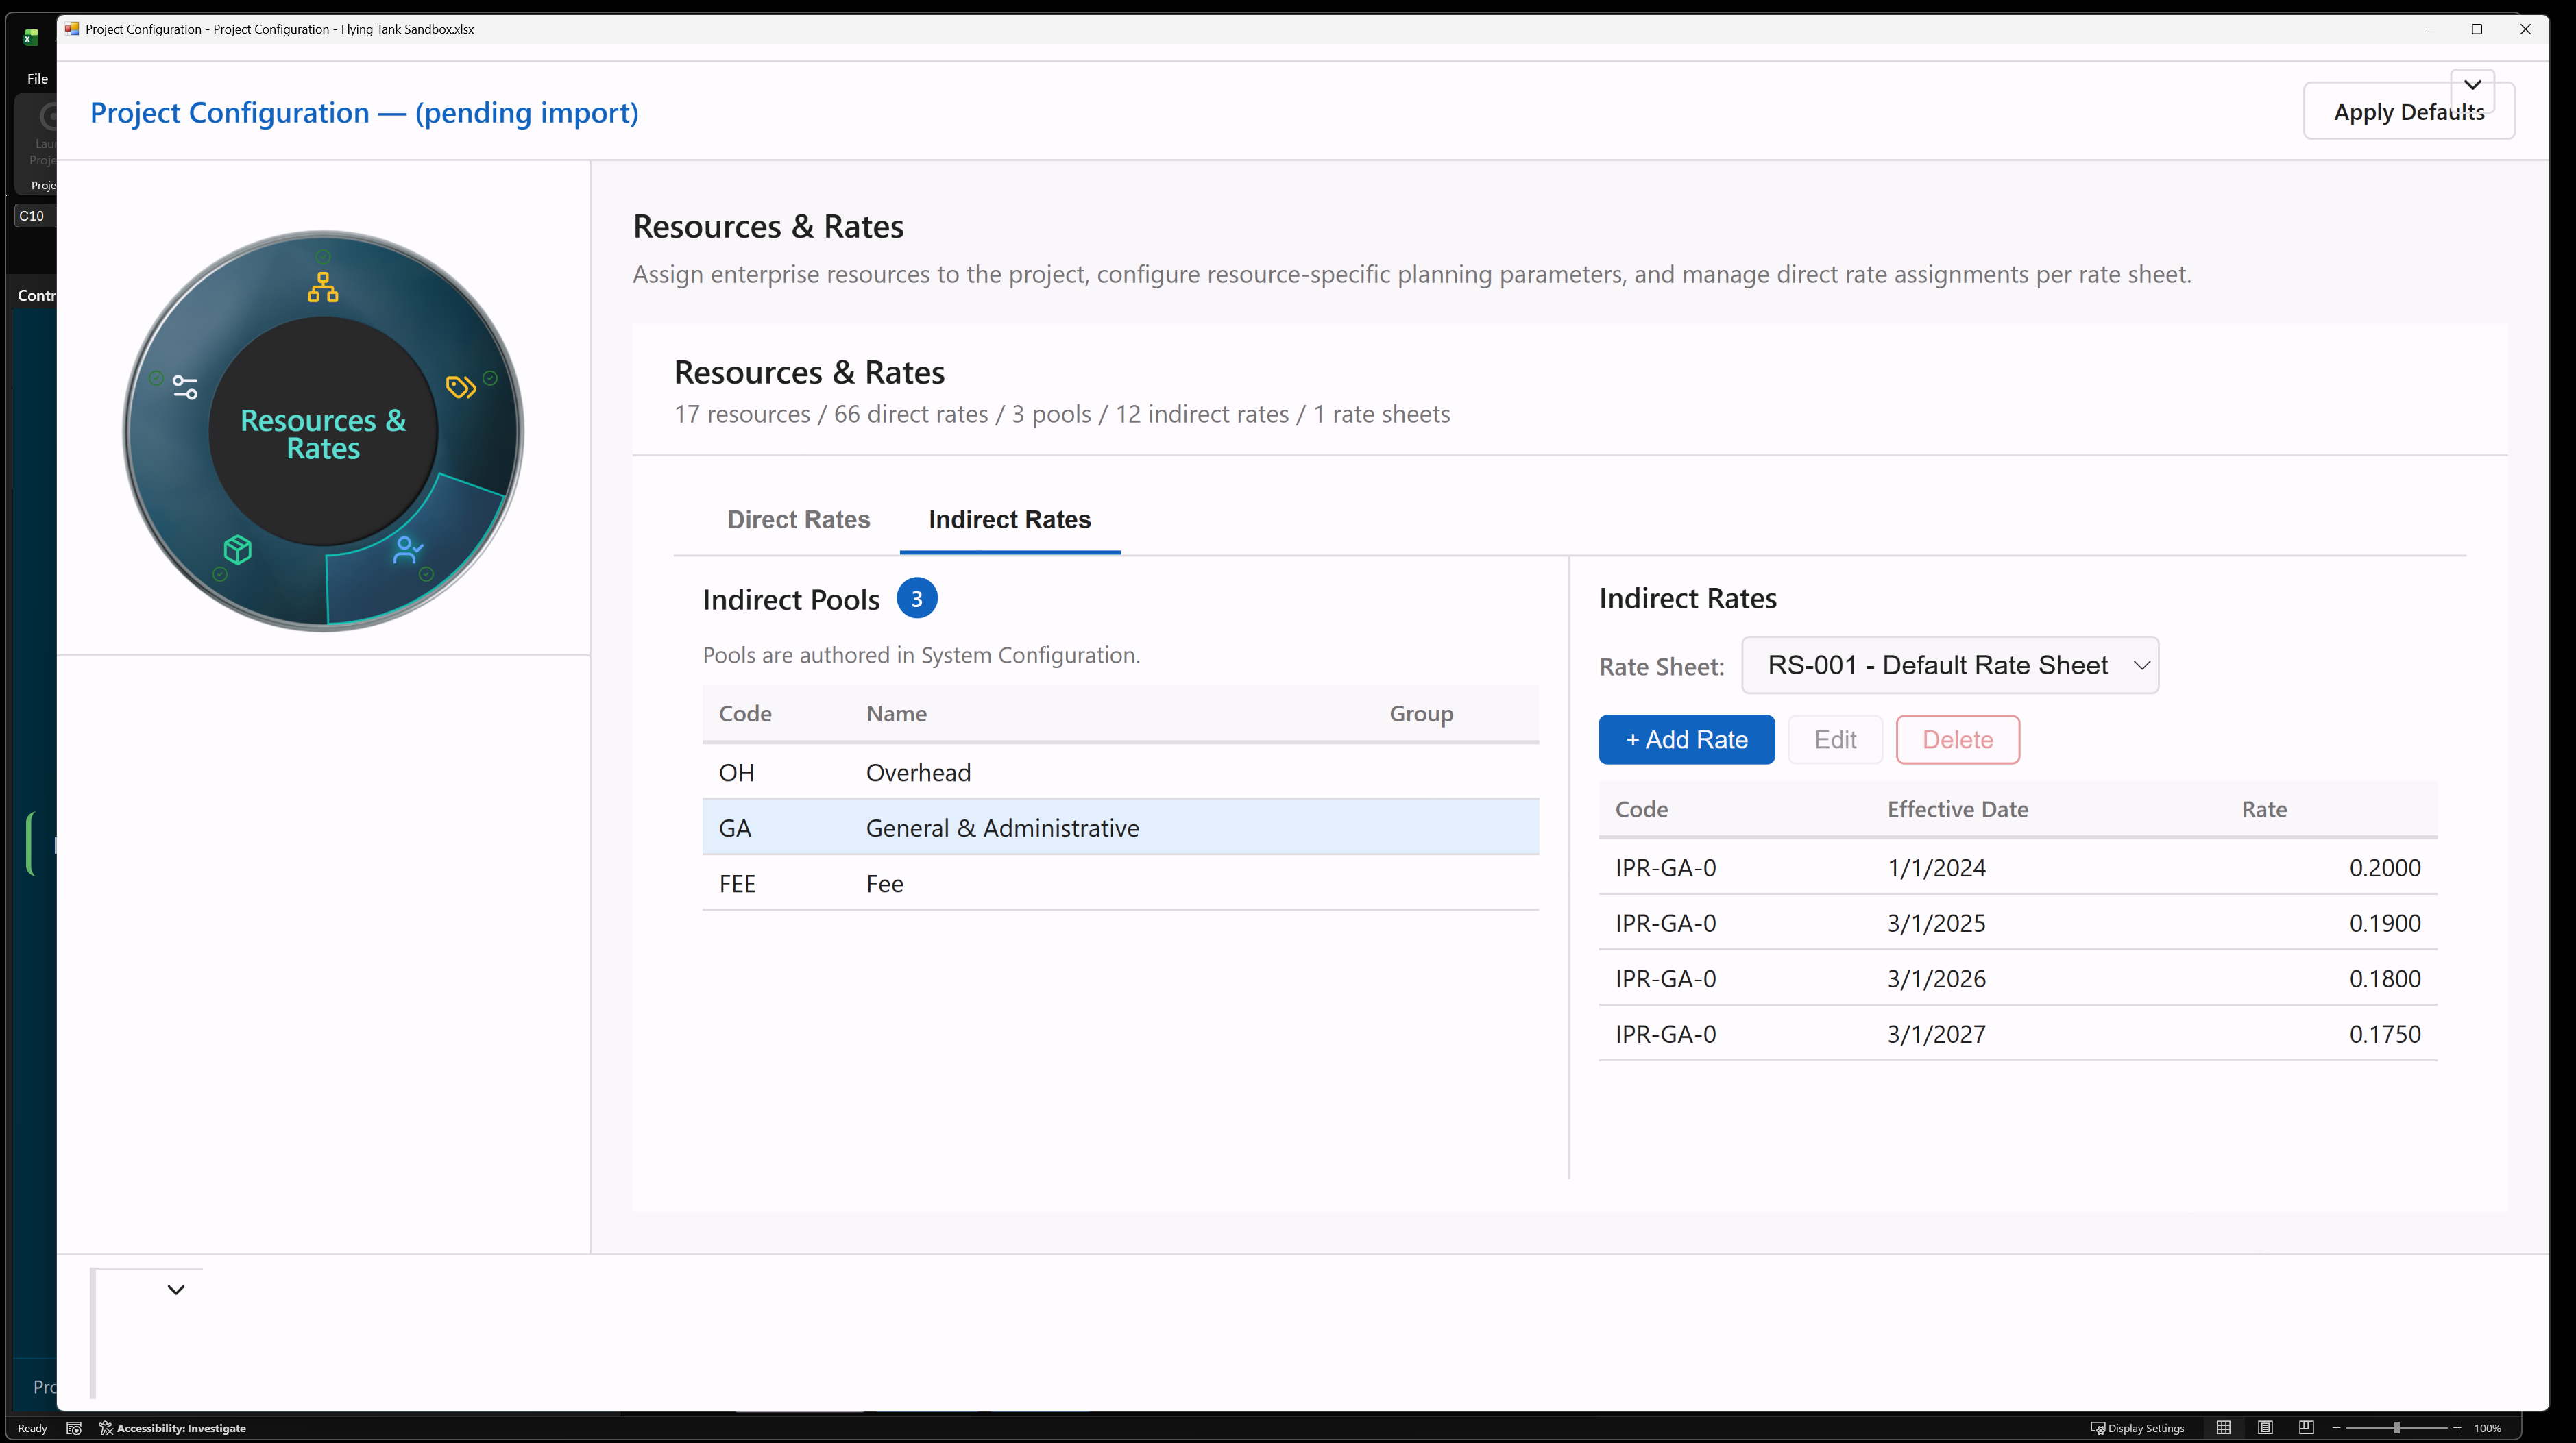Viewport: 2576px width, 1443px height.
Task: Select the green cube icon on the wheel
Action: pos(238,550)
